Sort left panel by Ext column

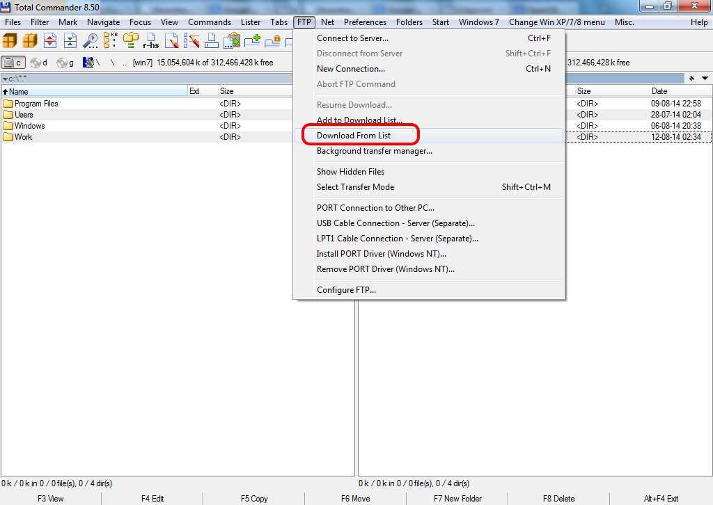pyautogui.click(x=203, y=91)
